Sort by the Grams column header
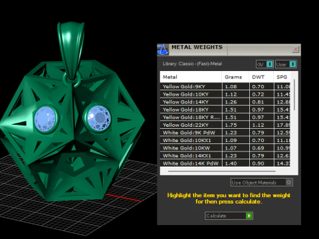The image size is (319, 239). pyautogui.click(x=235, y=77)
